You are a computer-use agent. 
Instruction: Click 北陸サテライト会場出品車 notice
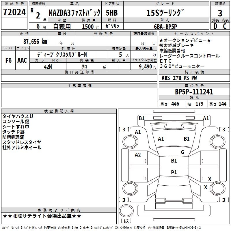coord(42,216)
